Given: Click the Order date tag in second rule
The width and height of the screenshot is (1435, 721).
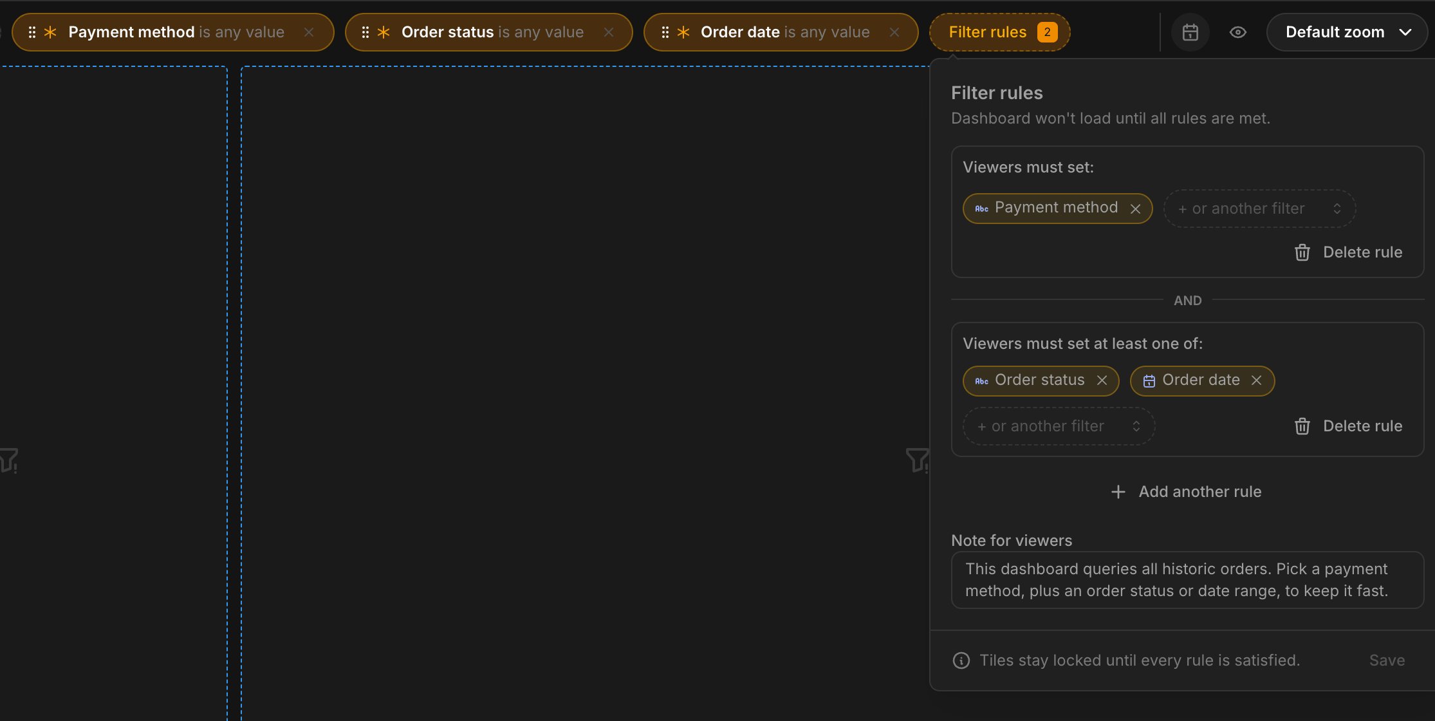Looking at the screenshot, I should coord(1202,381).
